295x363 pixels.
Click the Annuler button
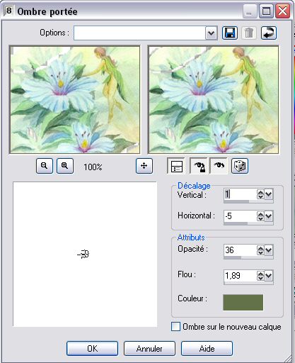point(149,348)
